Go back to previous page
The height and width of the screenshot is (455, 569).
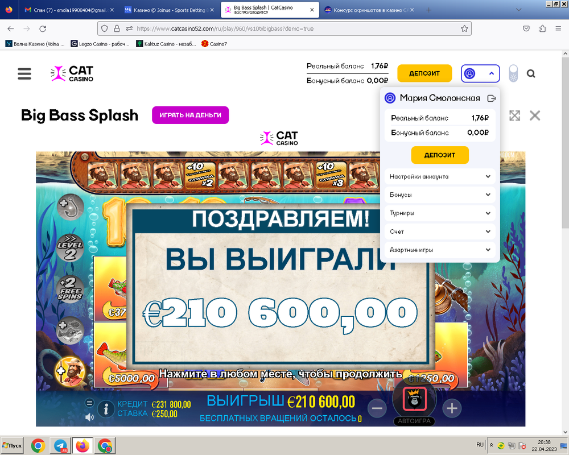point(10,28)
